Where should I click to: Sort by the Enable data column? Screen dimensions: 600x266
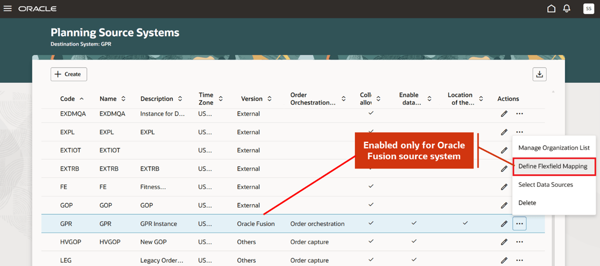pos(429,99)
